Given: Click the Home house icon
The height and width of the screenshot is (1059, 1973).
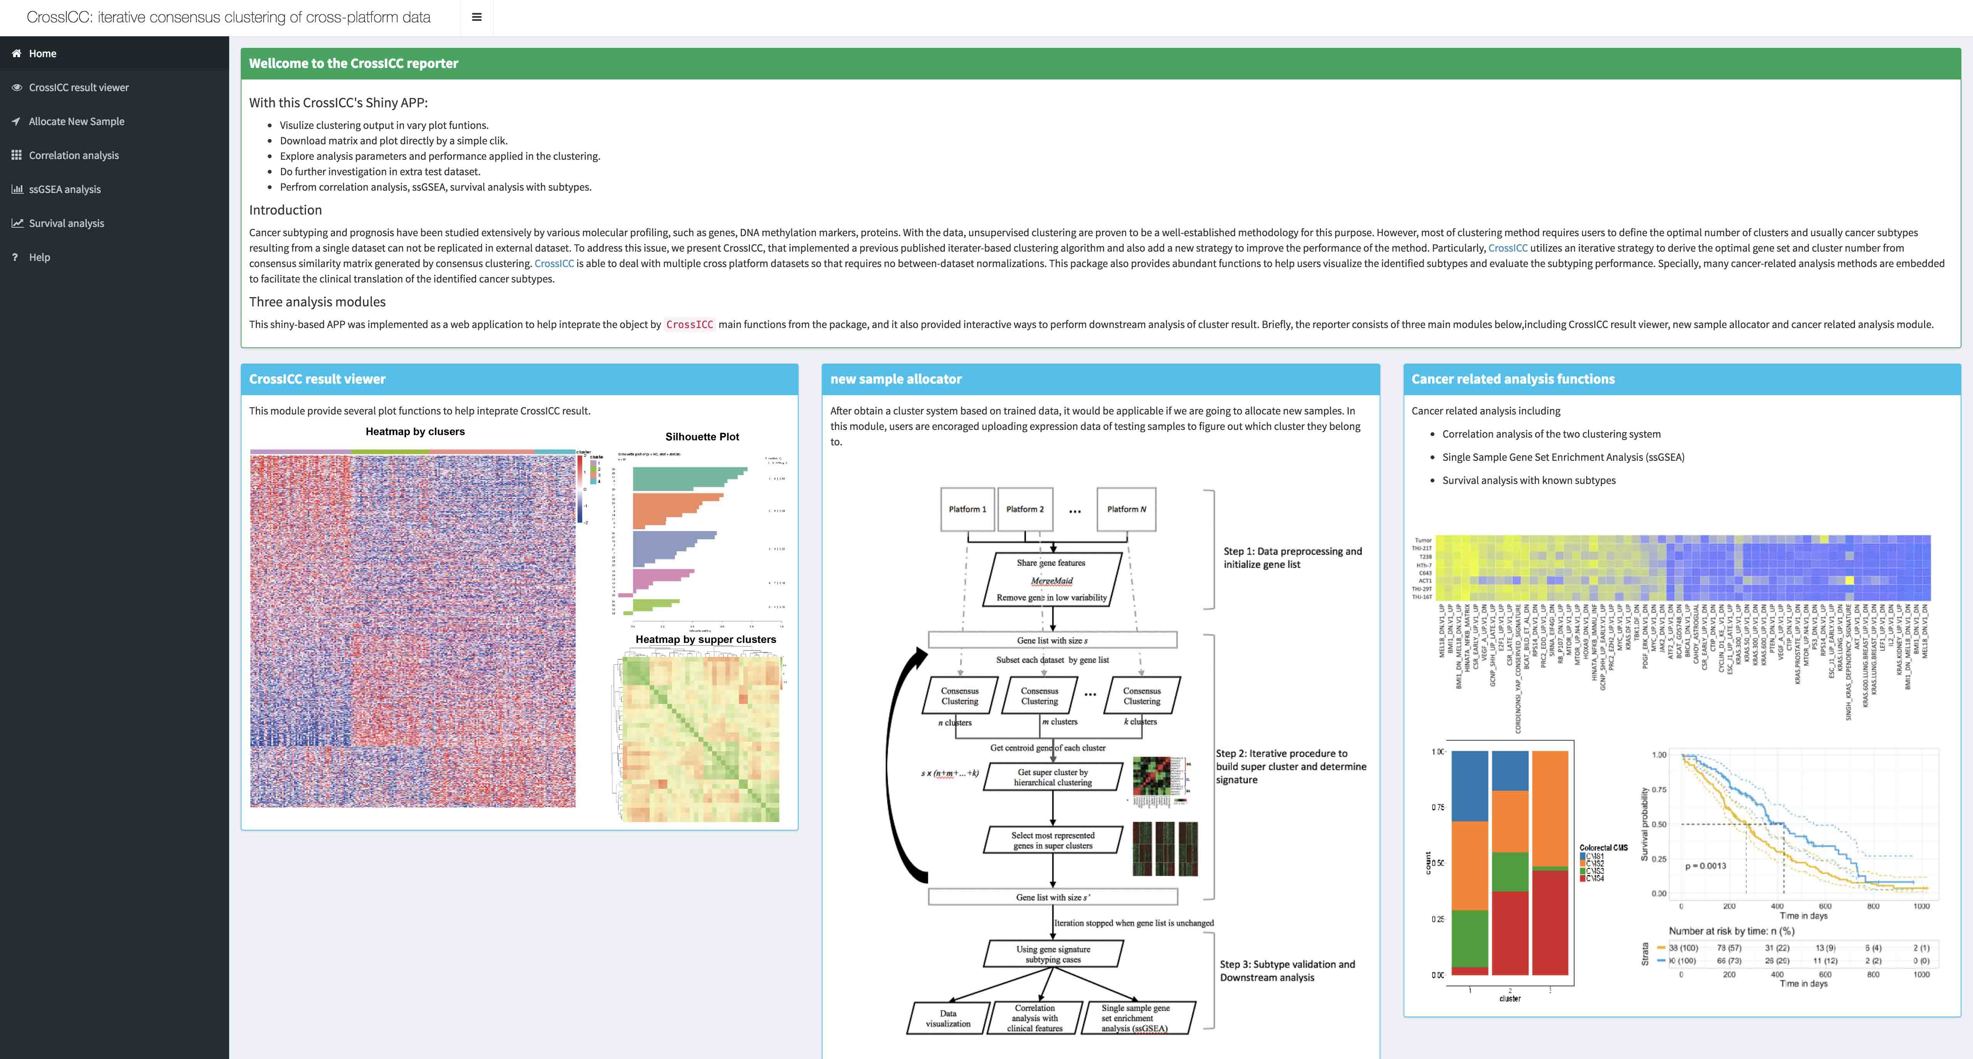Looking at the screenshot, I should (x=16, y=54).
